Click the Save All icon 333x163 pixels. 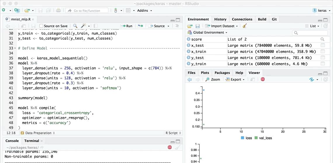[x=48, y=10]
